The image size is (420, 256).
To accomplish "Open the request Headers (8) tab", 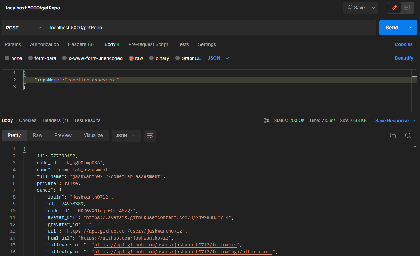I will (x=81, y=44).
